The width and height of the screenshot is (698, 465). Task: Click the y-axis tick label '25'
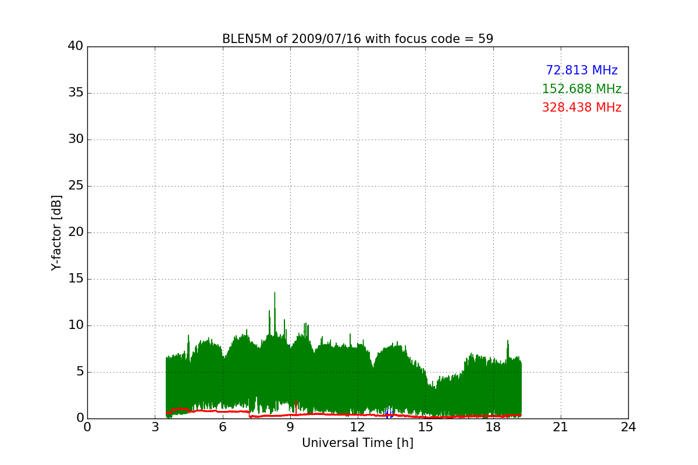point(76,186)
